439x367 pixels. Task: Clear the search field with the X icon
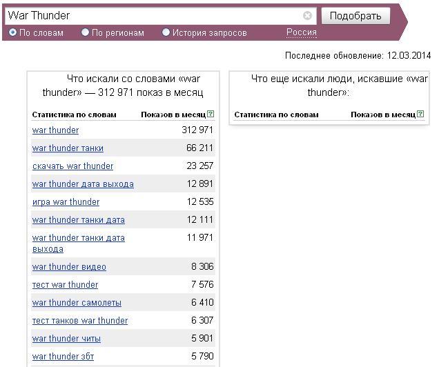click(307, 15)
